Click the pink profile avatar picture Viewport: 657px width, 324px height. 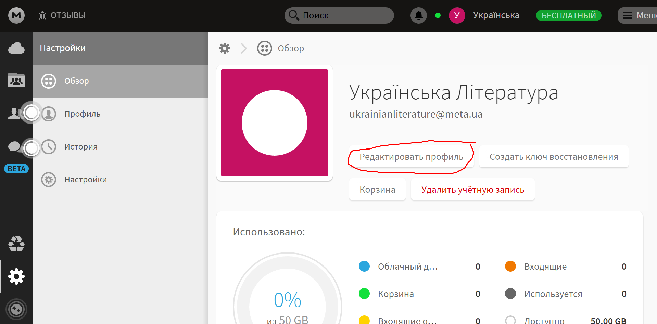click(275, 123)
